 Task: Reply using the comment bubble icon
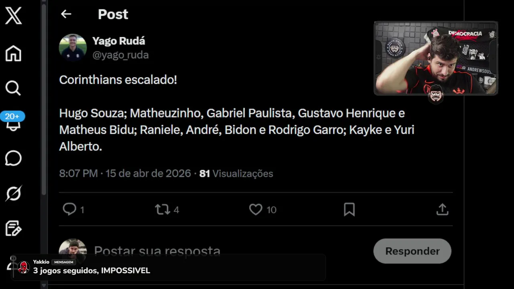click(69, 209)
